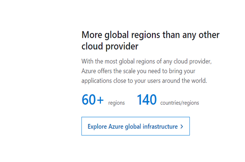Open Explore Azure global infrastructure link
This screenshot has height=162, width=245.
click(135, 126)
